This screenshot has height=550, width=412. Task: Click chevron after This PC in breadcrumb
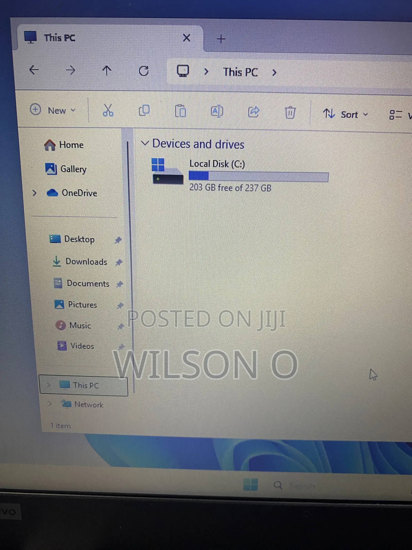tap(274, 73)
